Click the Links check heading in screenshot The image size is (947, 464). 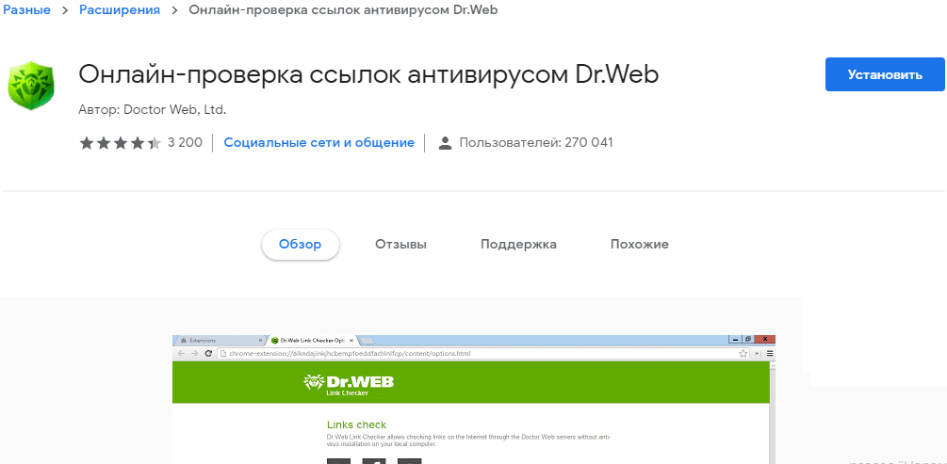(x=356, y=424)
